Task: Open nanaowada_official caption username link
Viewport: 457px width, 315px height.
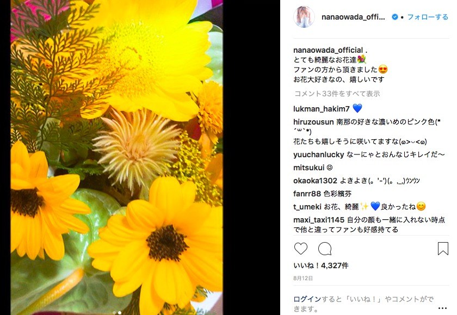Action: [328, 50]
